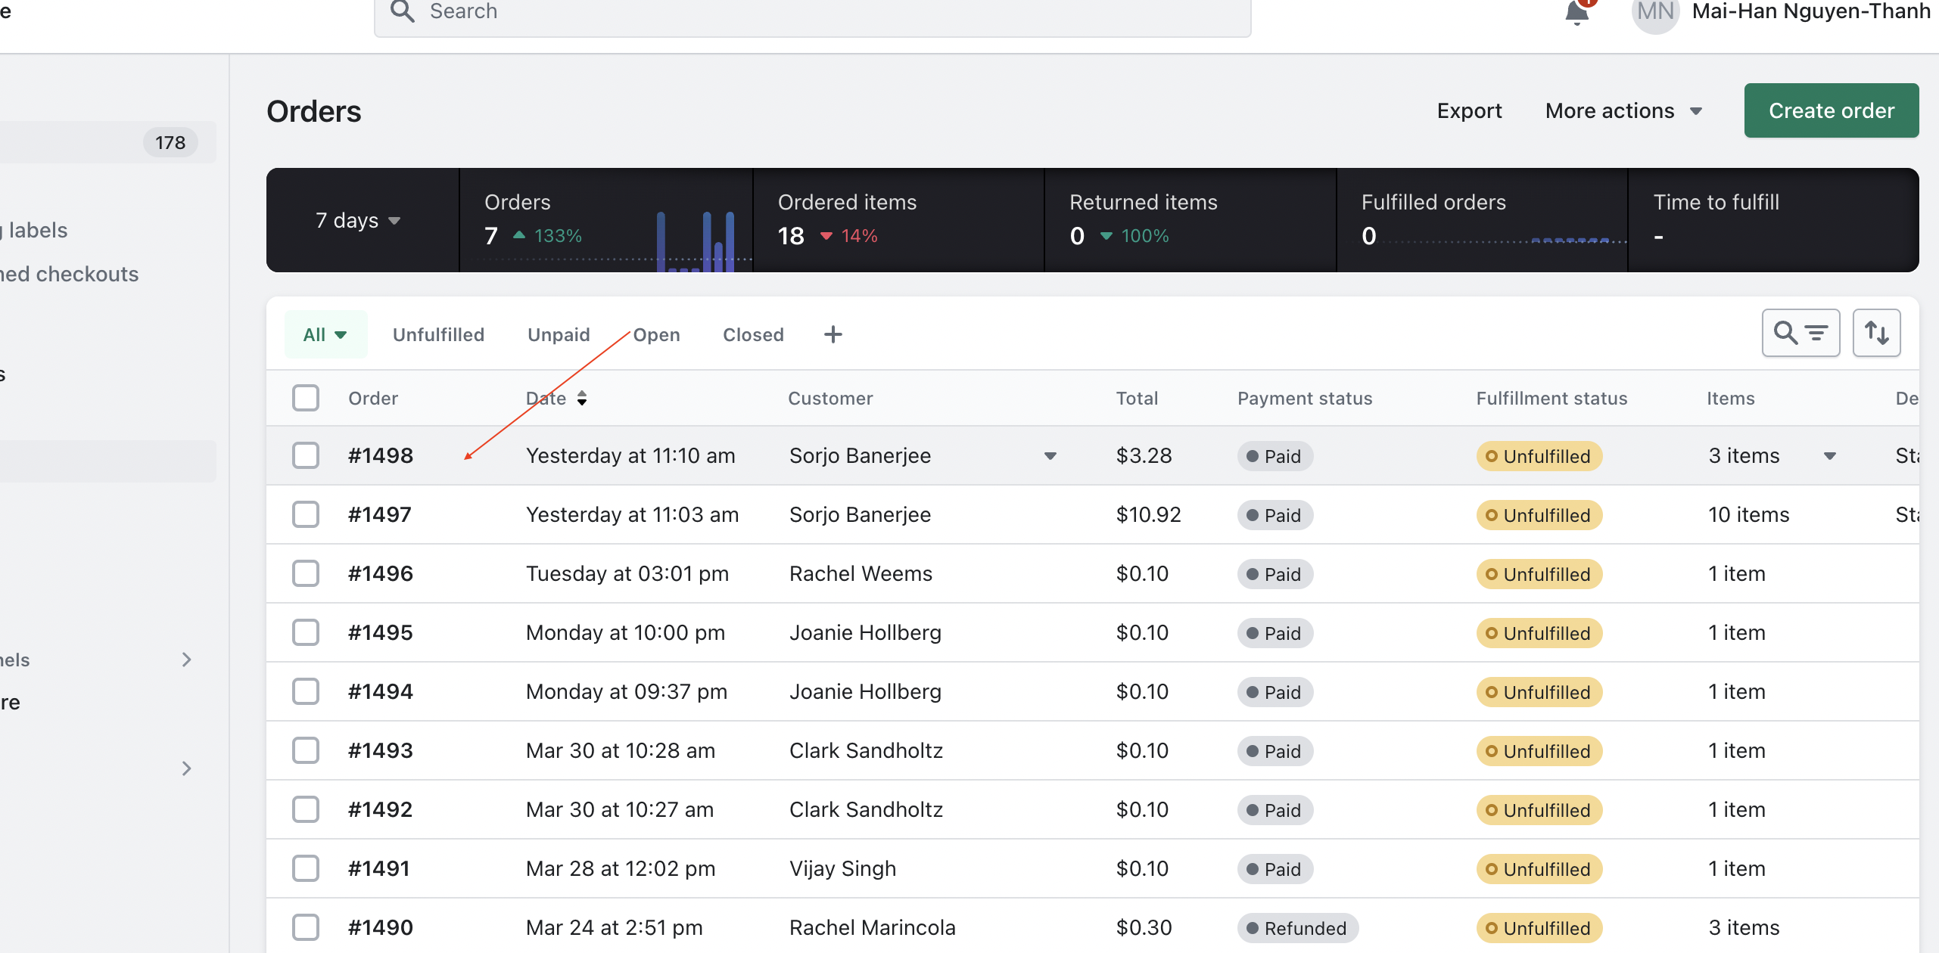Click the Export button

1469,110
